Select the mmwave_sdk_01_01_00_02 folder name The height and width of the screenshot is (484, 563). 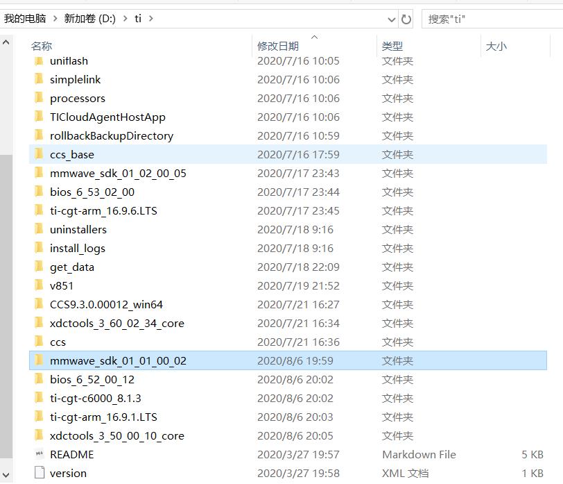click(x=118, y=360)
